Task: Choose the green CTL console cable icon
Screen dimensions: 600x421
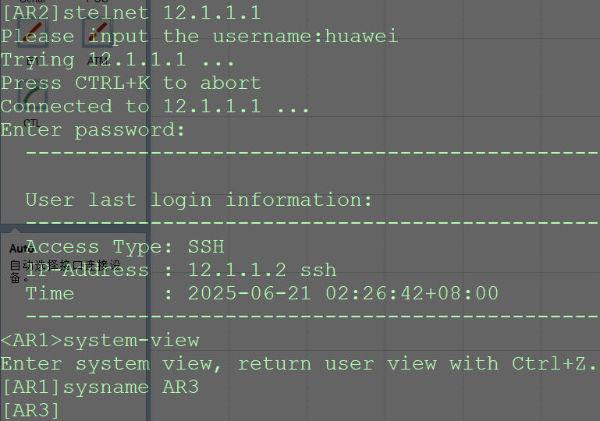Action: 33,97
